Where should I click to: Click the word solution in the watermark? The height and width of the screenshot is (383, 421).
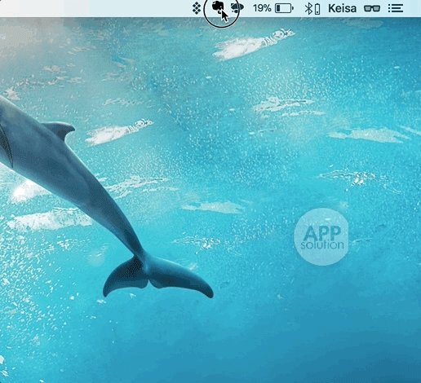(x=322, y=244)
